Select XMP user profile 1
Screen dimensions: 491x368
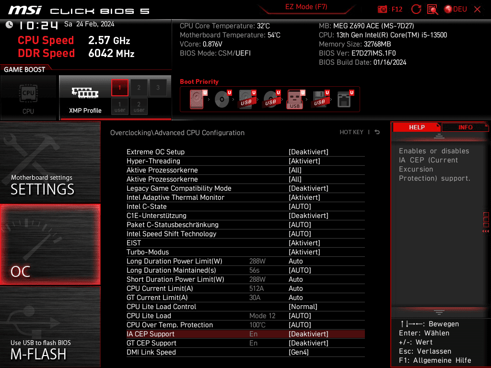click(119, 106)
